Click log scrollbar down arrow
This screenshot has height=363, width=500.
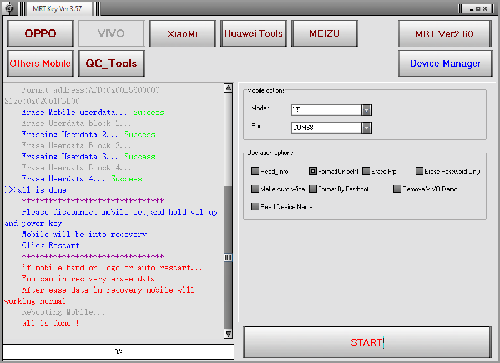point(228,334)
